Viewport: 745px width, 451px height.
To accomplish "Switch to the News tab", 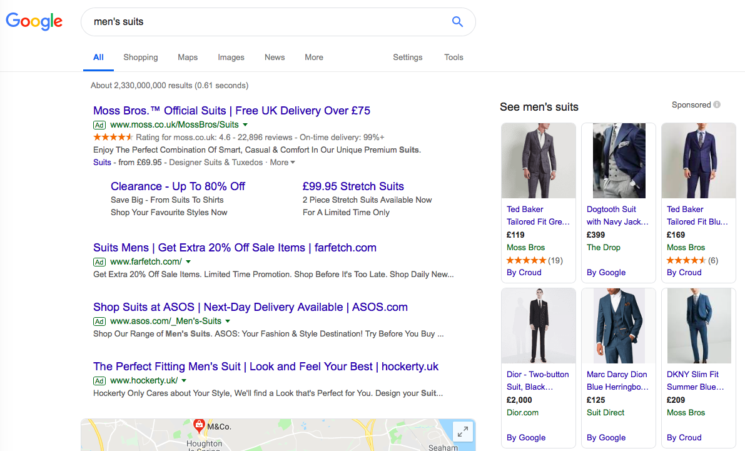I will 275,57.
